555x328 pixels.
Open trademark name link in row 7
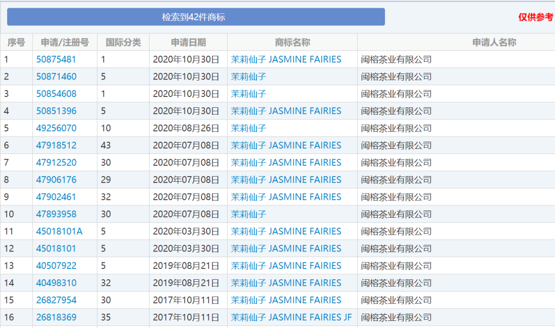point(286,163)
